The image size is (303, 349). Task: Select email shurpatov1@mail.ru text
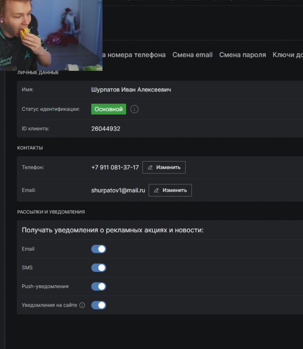click(118, 190)
